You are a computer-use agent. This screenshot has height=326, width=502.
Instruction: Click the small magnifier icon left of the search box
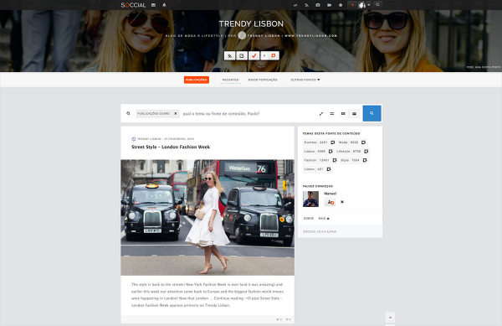point(128,113)
